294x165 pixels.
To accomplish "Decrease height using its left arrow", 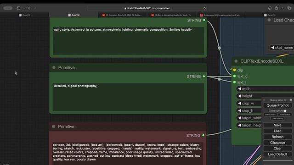I will [x=239, y=96].
